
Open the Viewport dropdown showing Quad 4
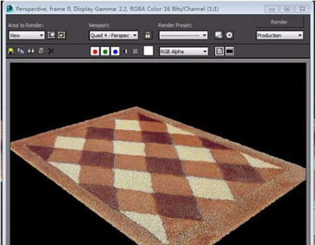click(113, 35)
